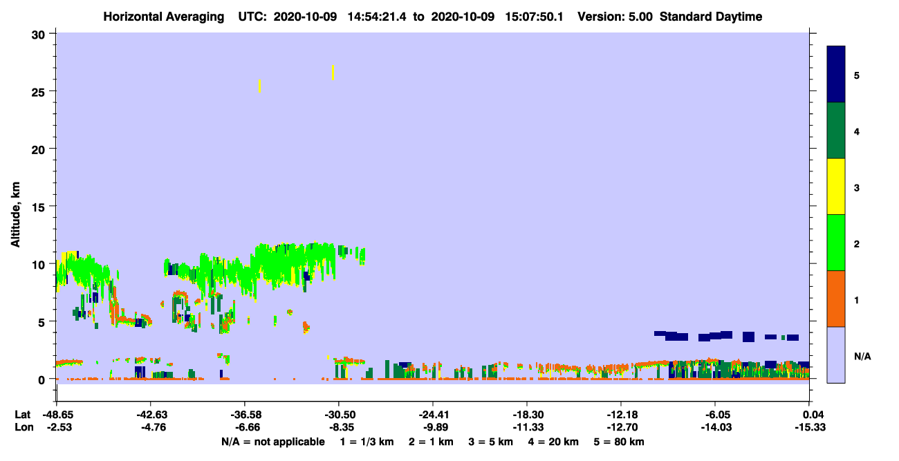Click the yellow streak near 25 km altitude
This screenshot has height=461, width=899.
click(259, 86)
